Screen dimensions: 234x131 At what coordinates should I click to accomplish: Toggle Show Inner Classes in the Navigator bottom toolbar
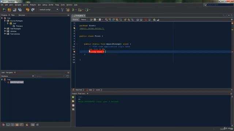point(22,124)
